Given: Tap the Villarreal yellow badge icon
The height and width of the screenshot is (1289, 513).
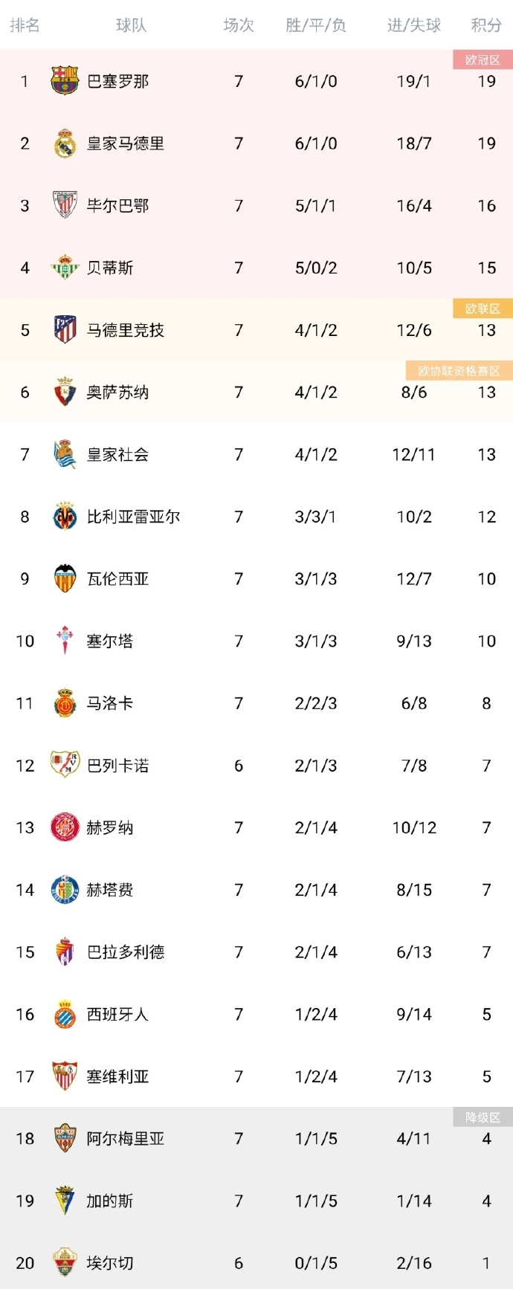Looking at the screenshot, I should click(65, 517).
